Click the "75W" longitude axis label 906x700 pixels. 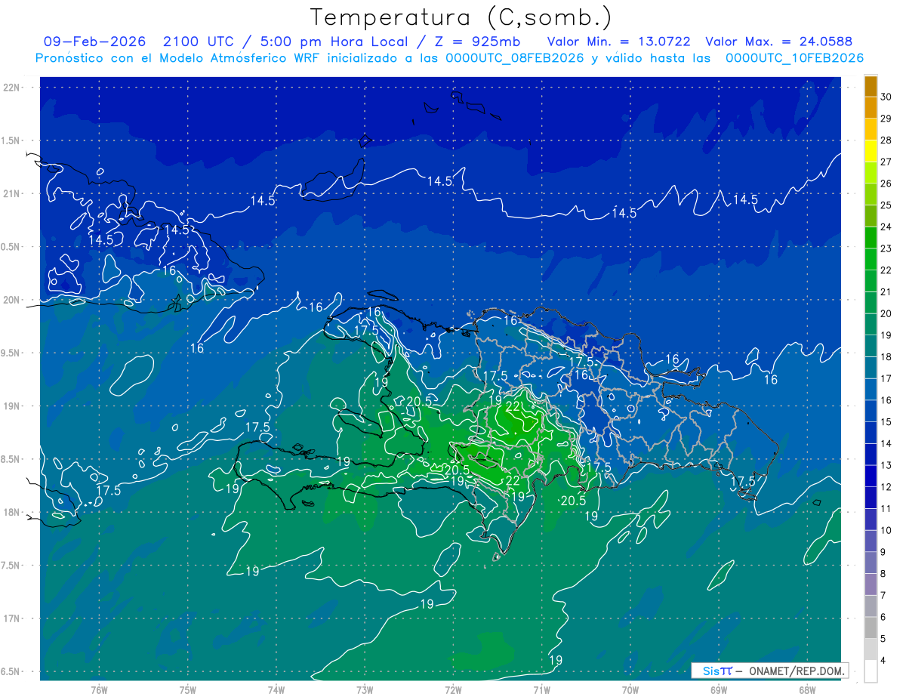pos(187,690)
